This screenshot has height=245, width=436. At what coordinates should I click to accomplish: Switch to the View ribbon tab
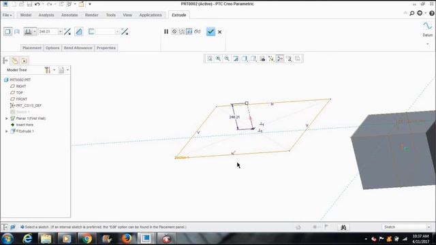tap(127, 15)
